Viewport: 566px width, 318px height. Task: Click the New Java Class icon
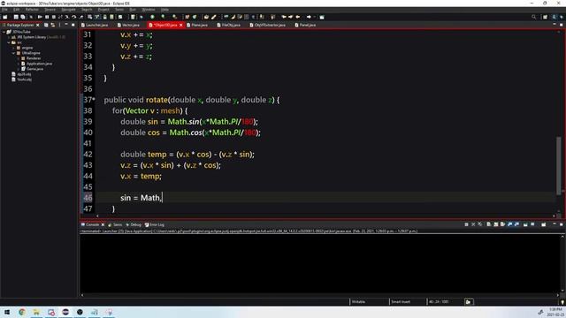tap(195, 17)
